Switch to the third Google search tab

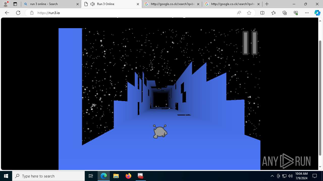[172, 4]
